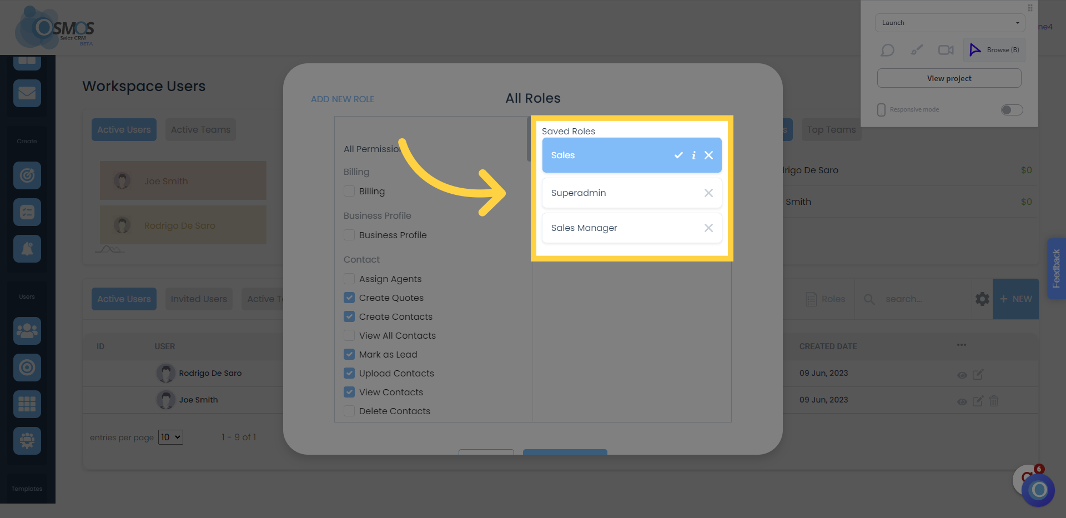Open the Feedback side tab
This screenshot has height=518, width=1066.
pos(1056,269)
